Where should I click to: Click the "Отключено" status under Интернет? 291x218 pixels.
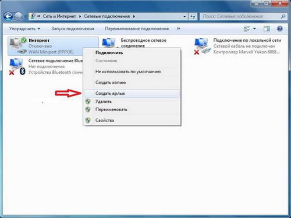click(40, 46)
